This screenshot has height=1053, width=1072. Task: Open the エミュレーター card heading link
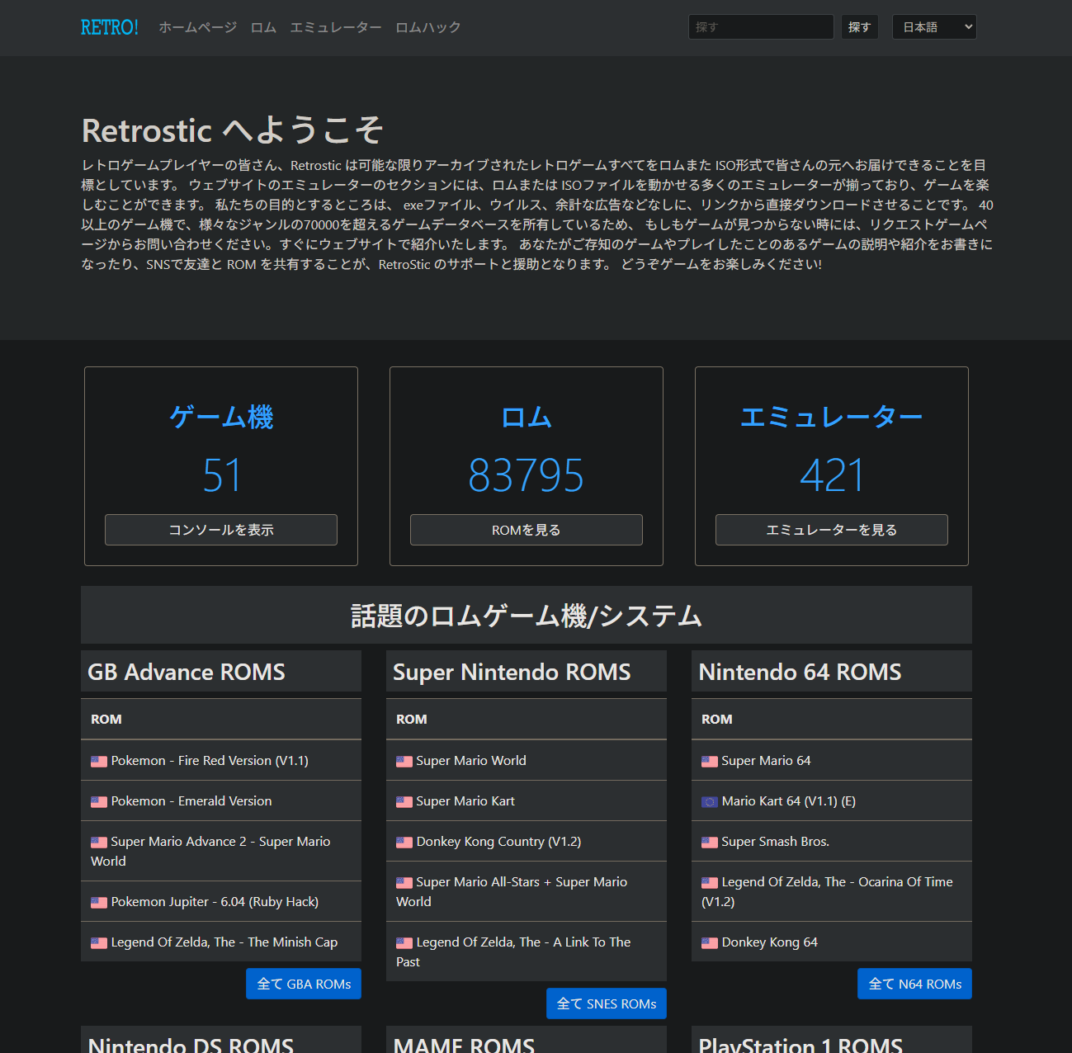(x=832, y=417)
